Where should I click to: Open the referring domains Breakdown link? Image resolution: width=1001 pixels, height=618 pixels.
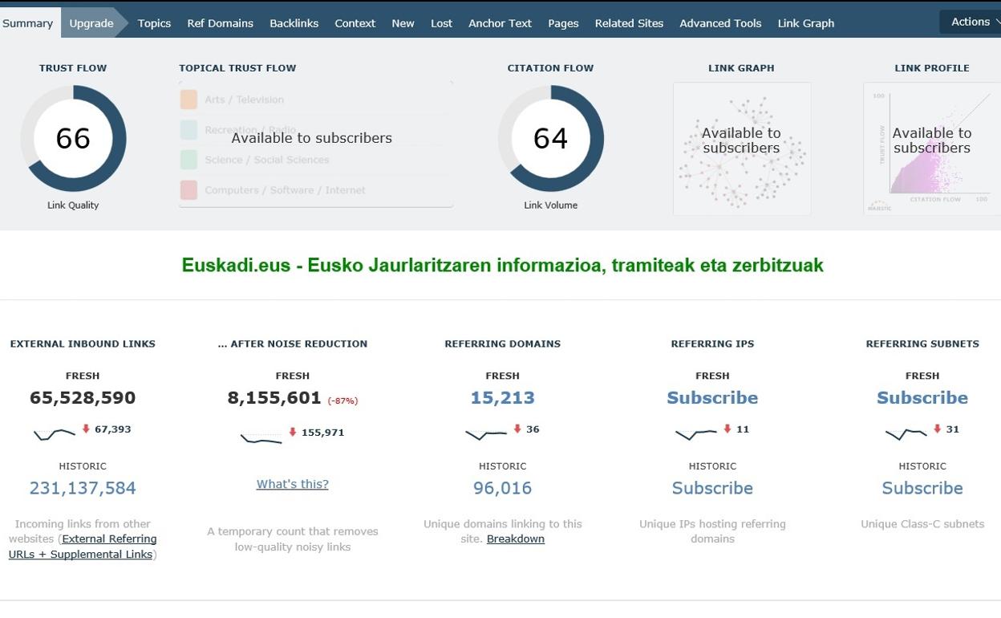pyautogui.click(x=515, y=539)
